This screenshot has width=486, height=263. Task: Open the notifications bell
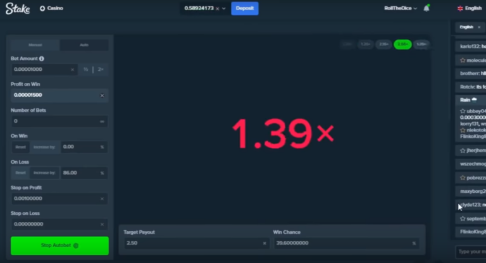(427, 8)
